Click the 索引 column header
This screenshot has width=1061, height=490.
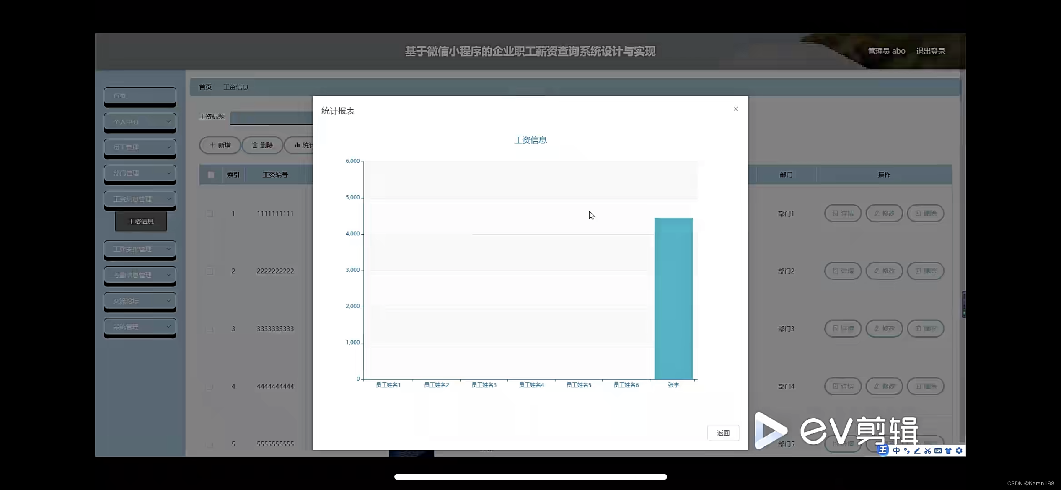pyautogui.click(x=233, y=175)
